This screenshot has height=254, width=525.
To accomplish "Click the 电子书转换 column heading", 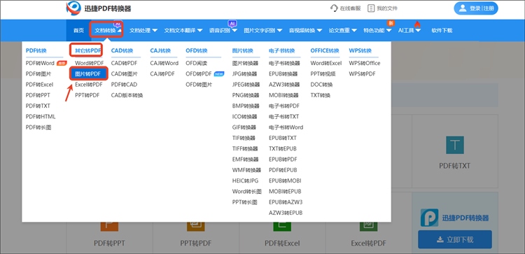I will [282, 51].
